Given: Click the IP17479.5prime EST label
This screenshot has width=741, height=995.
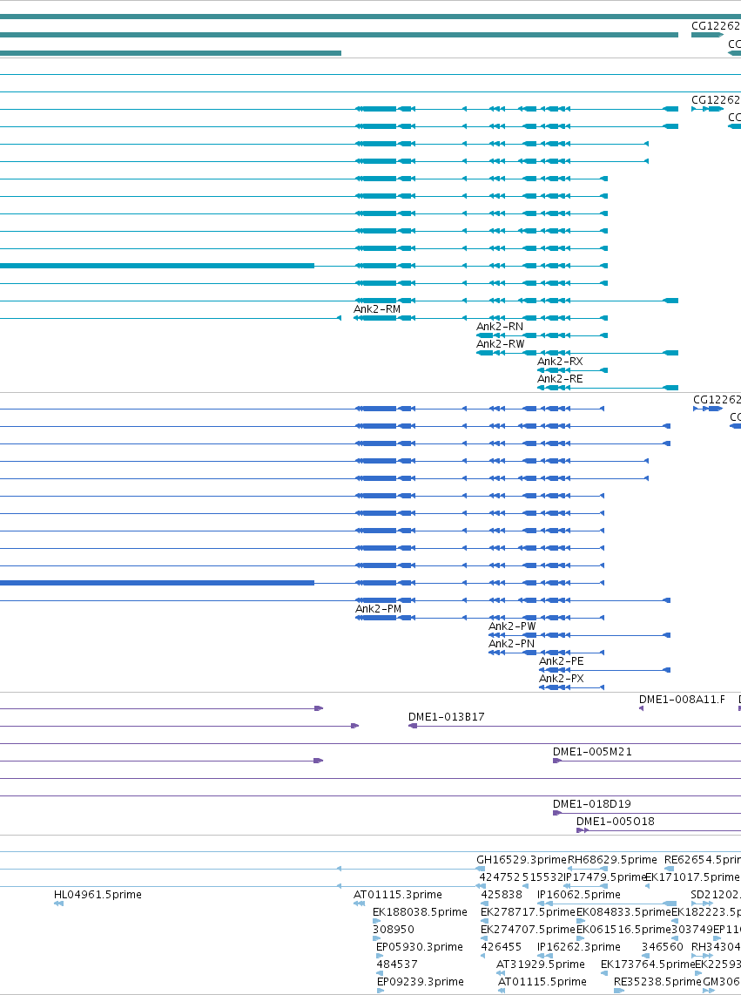Looking at the screenshot, I should [x=604, y=877].
